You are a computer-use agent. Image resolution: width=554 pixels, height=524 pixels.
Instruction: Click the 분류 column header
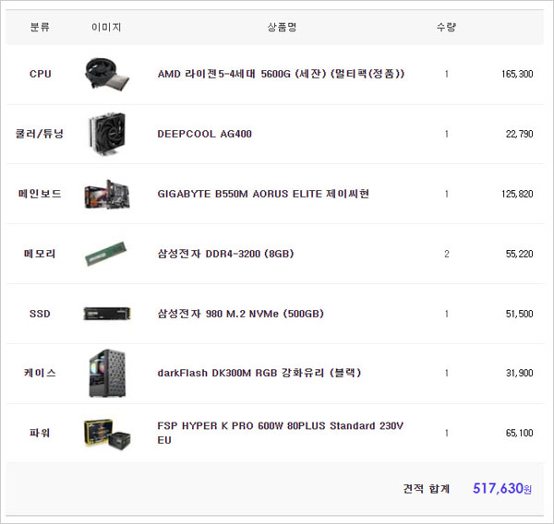(x=40, y=27)
